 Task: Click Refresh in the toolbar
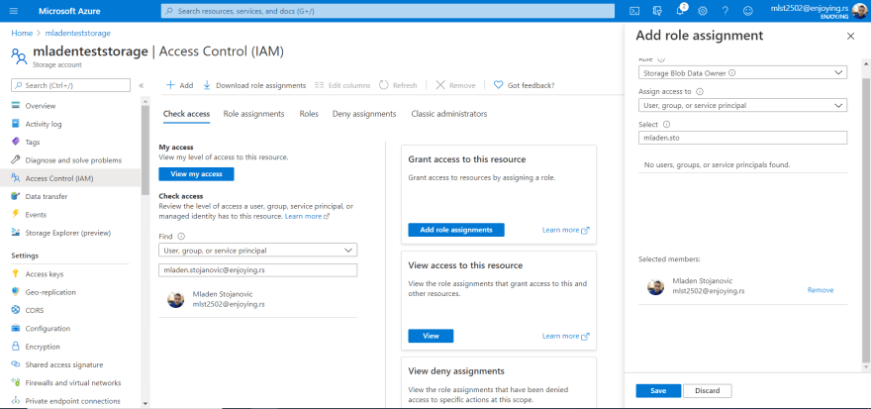click(x=398, y=85)
